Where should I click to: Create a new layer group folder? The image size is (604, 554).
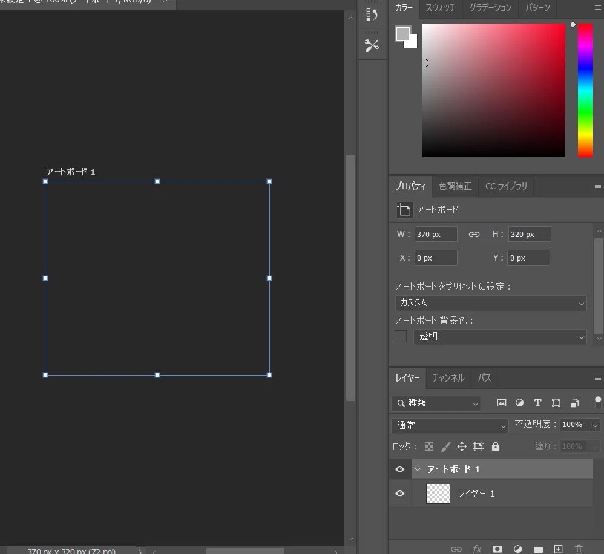(538, 549)
